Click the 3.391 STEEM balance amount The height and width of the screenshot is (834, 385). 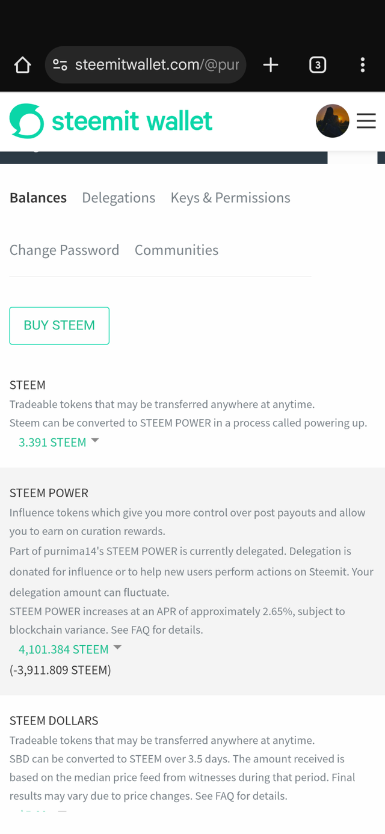pos(52,443)
